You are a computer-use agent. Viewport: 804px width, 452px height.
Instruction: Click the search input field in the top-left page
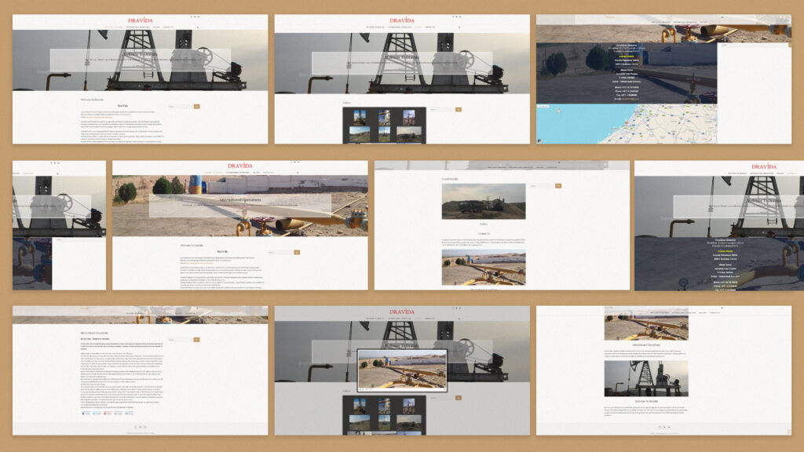(x=180, y=106)
